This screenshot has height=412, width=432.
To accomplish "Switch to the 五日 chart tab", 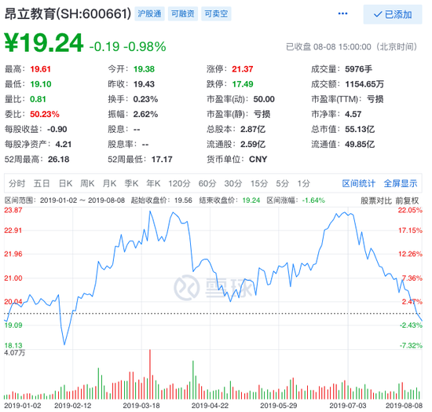I will tap(42, 183).
